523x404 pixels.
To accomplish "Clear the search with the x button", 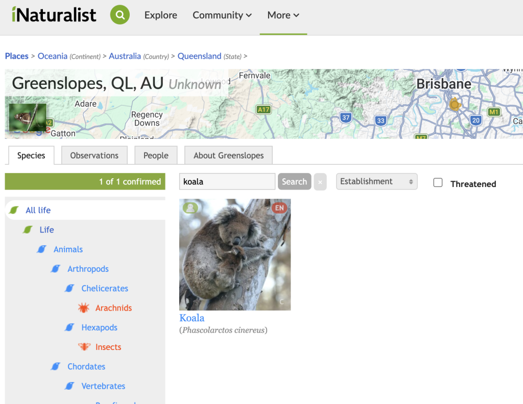I will (320, 182).
